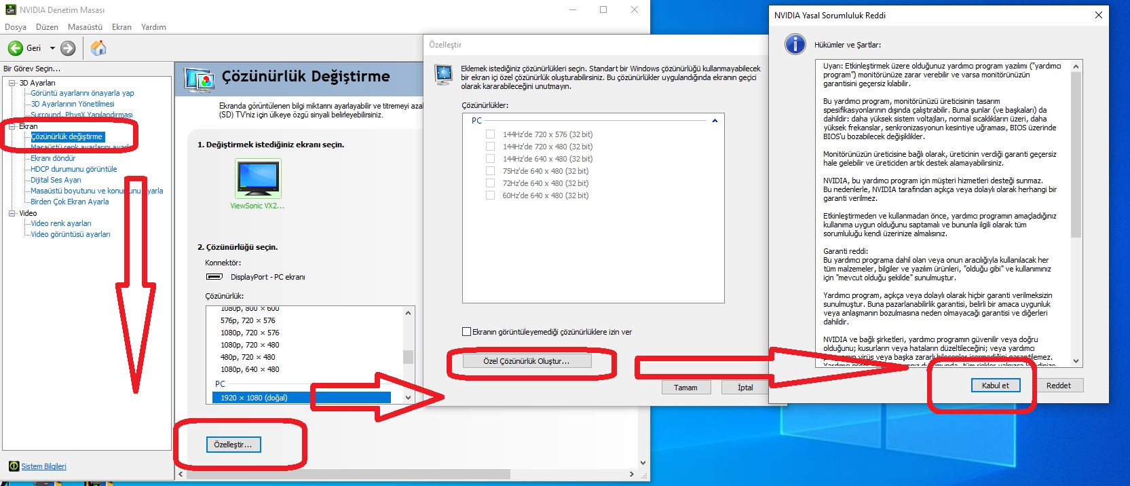Open Düzen menu

[x=47, y=27]
